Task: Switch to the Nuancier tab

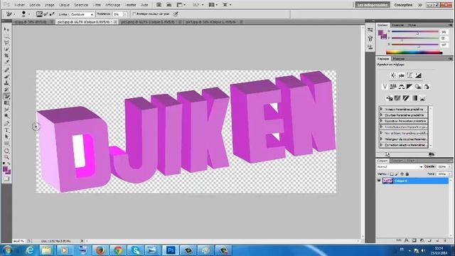Action: pos(397,26)
